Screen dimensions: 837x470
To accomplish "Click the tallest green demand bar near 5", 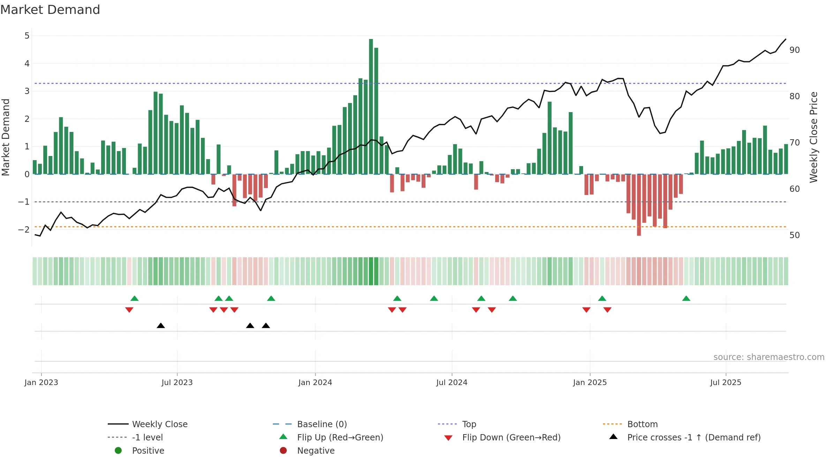I will (x=371, y=107).
